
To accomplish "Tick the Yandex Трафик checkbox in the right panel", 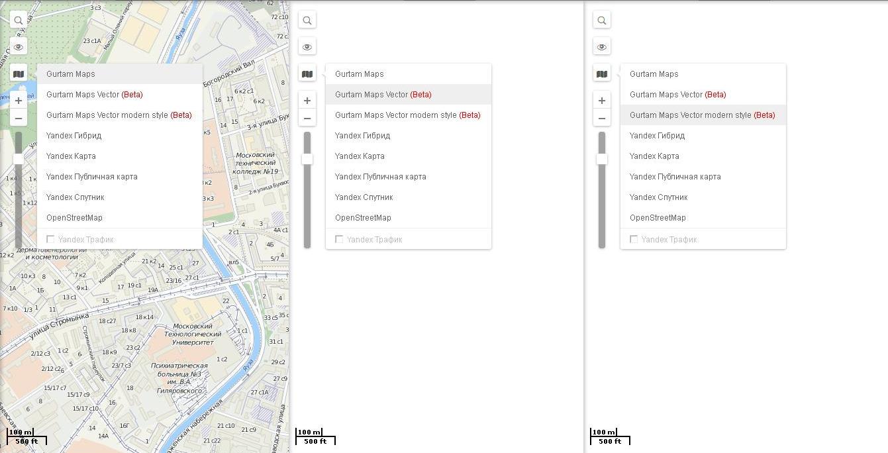I will coord(634,239).
